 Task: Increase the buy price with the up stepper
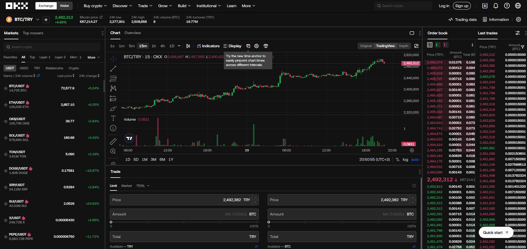(x=256, y=197)
